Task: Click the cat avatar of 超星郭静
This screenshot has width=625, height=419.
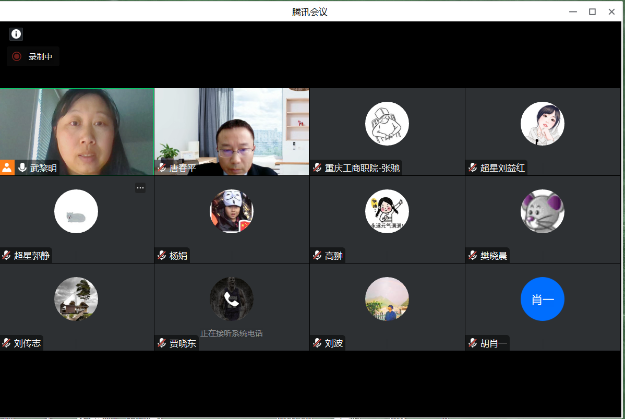Action: tap(76, 211)
